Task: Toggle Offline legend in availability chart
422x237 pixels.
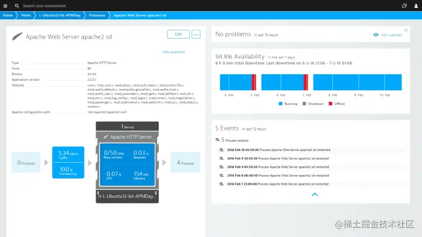Action: [x=336, y=104]
